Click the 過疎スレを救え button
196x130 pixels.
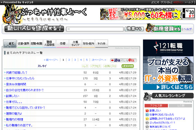click(123, 60)
